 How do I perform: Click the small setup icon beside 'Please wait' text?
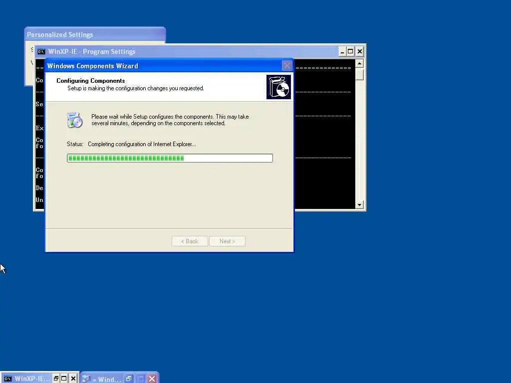click(75, 120)
